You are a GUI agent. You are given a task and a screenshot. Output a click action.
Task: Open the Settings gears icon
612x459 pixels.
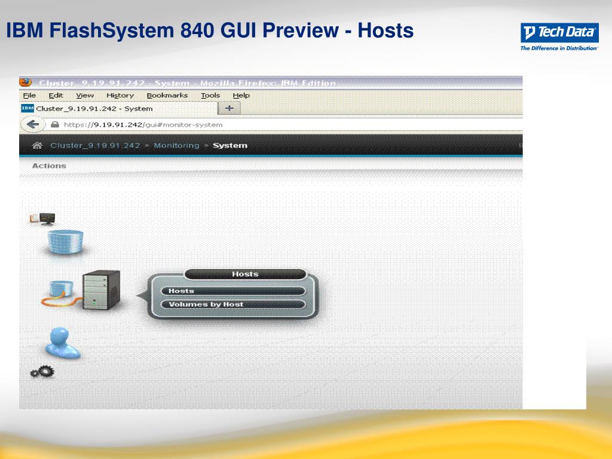pyautogui.click(x=42, y=372)
